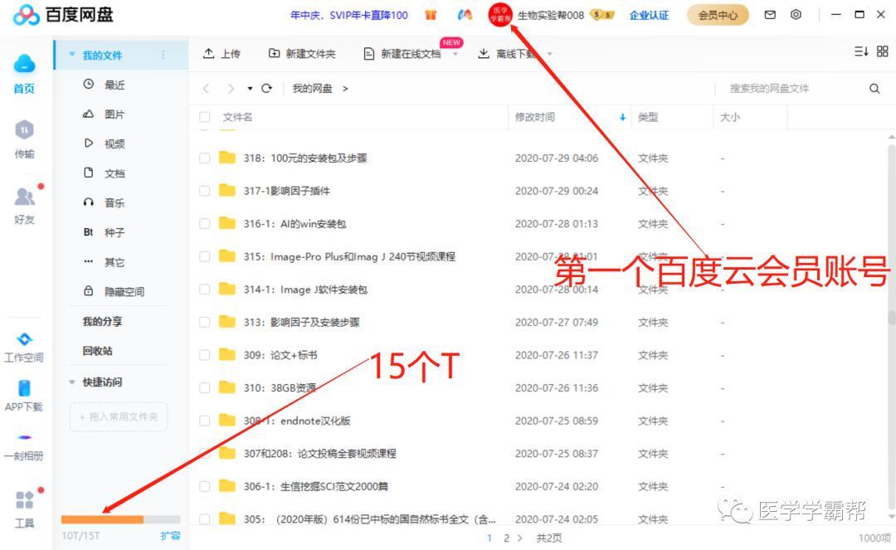Image resolution: width=896 pixels, height=550 pixels.
Task: Open 我的分享 link
Action: pyautogui.click(x=102, y=322)
